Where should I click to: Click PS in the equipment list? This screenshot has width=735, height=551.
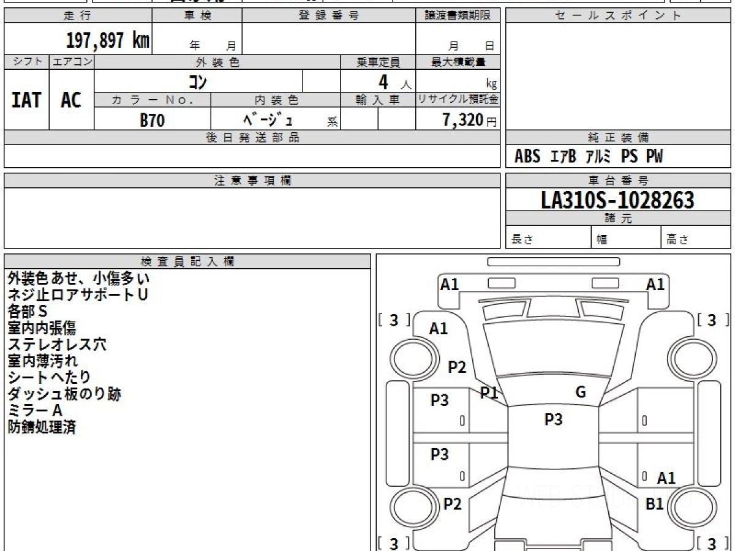coord(629,157)
